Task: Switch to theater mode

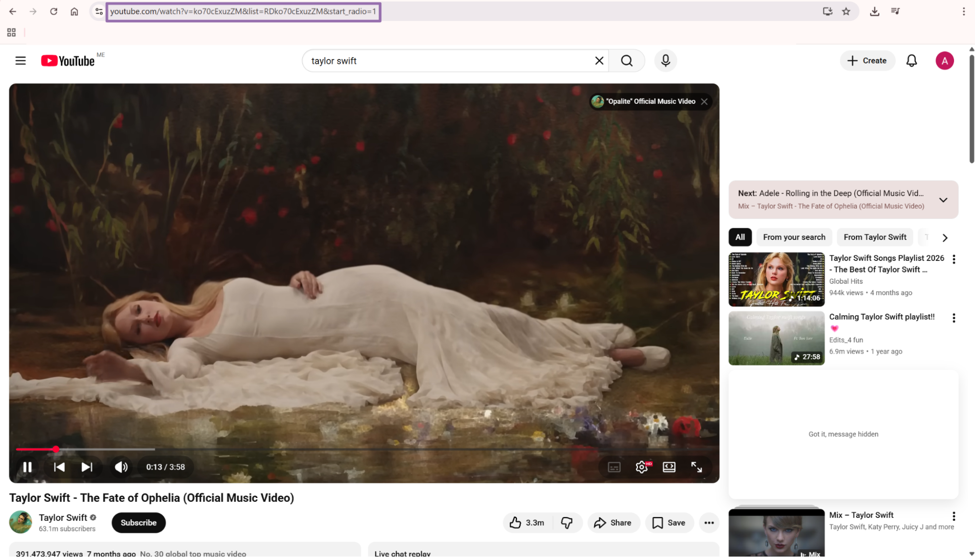Action: (669, 467)
